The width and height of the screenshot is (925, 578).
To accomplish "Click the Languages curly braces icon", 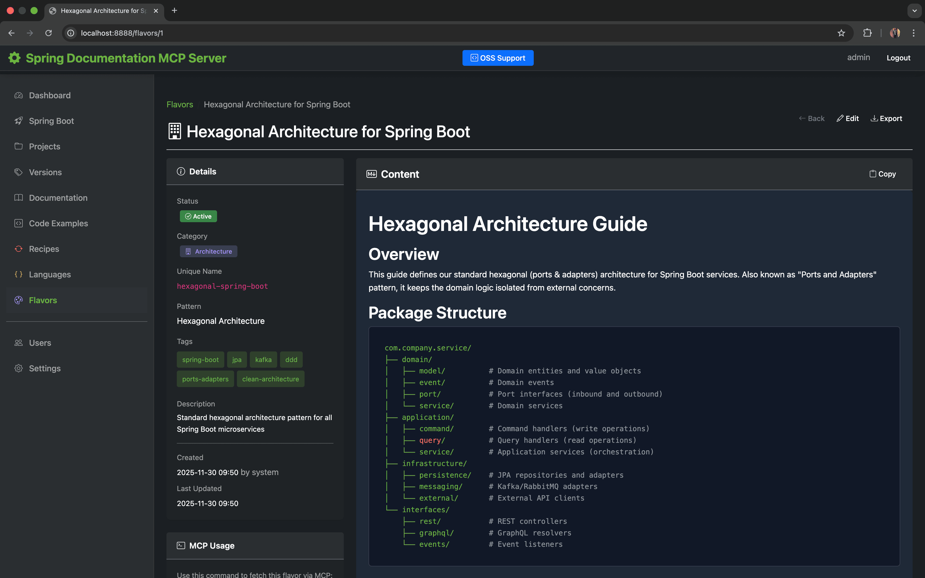I will click(18, 275).
